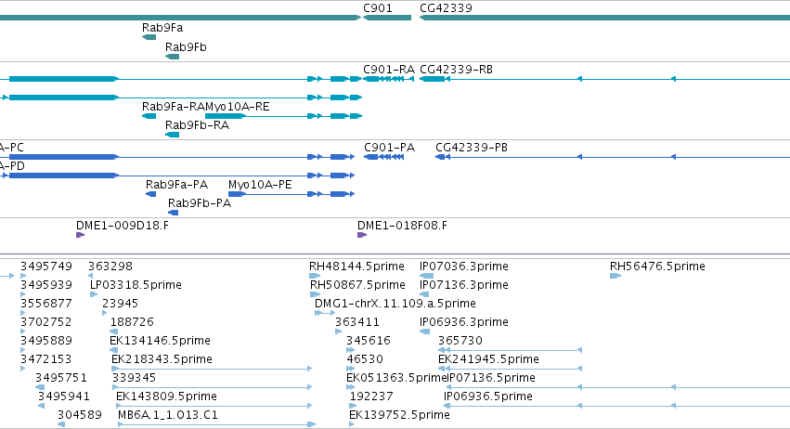
Task: Click the C901 gene bar
Action: 387,18
